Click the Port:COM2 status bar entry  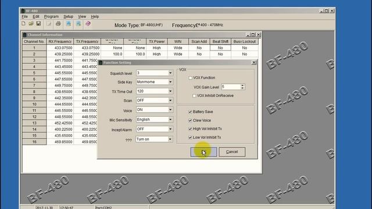[x=103, y=208]
